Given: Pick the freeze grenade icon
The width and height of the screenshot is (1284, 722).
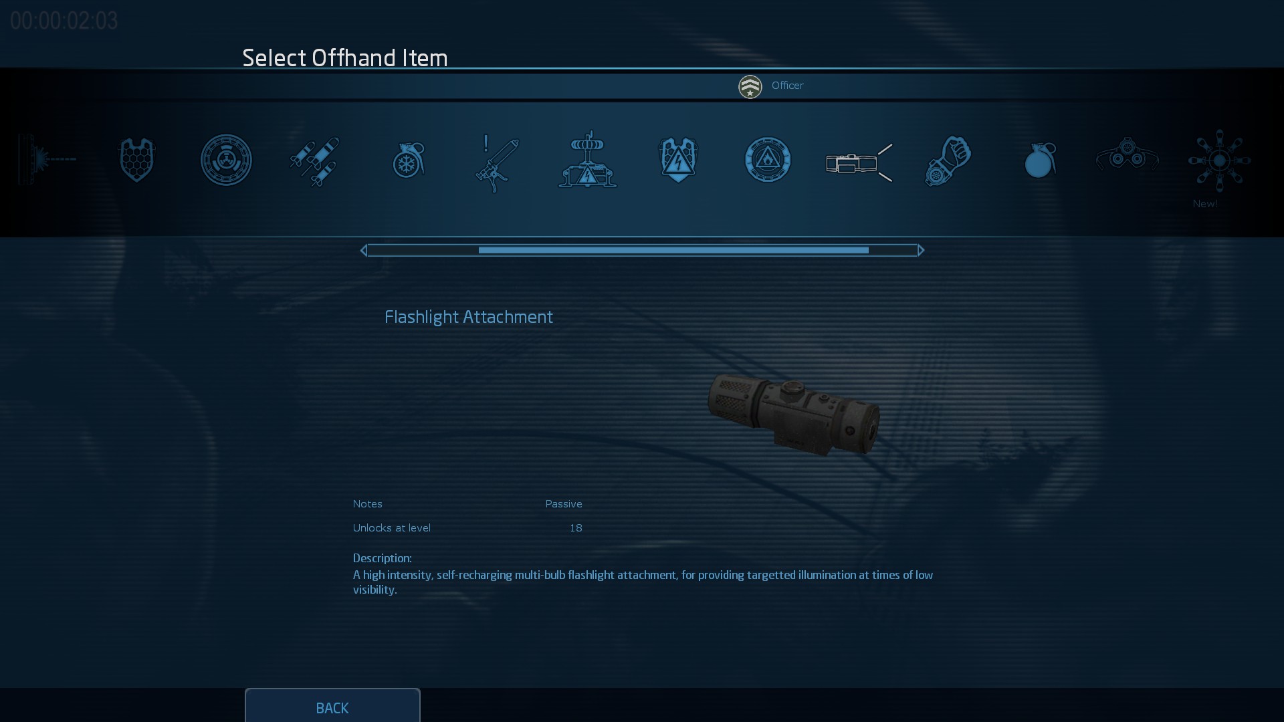Looking at the screenshot, I should click(x=408, y=160).
